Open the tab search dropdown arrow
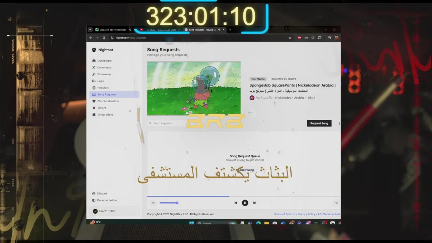432x243 pixels. [x=90, y=30]
